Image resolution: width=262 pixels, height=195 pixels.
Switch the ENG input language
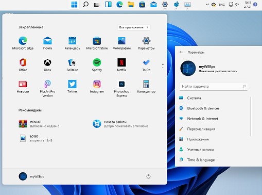222,5
